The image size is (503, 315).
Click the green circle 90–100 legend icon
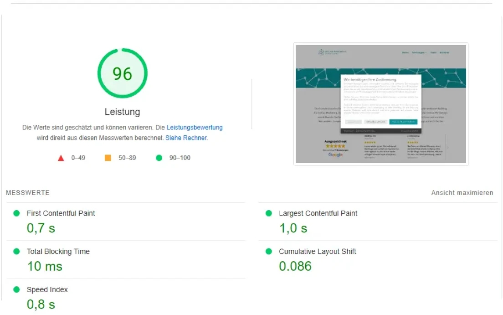[x=159, y=158]
